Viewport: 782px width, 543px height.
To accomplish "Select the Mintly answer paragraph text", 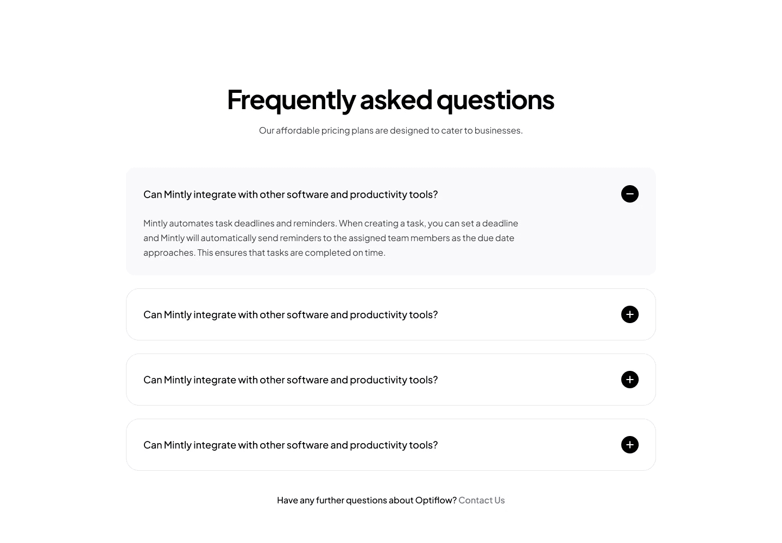I will 330,238.
